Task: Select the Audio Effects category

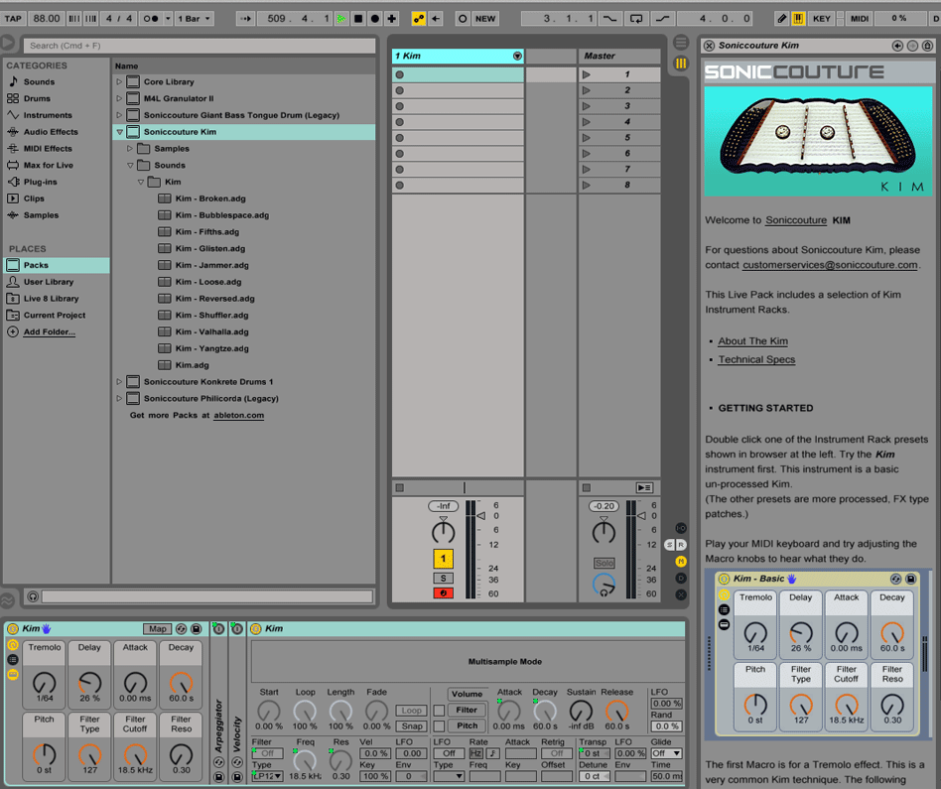Action: click(51, 132)
